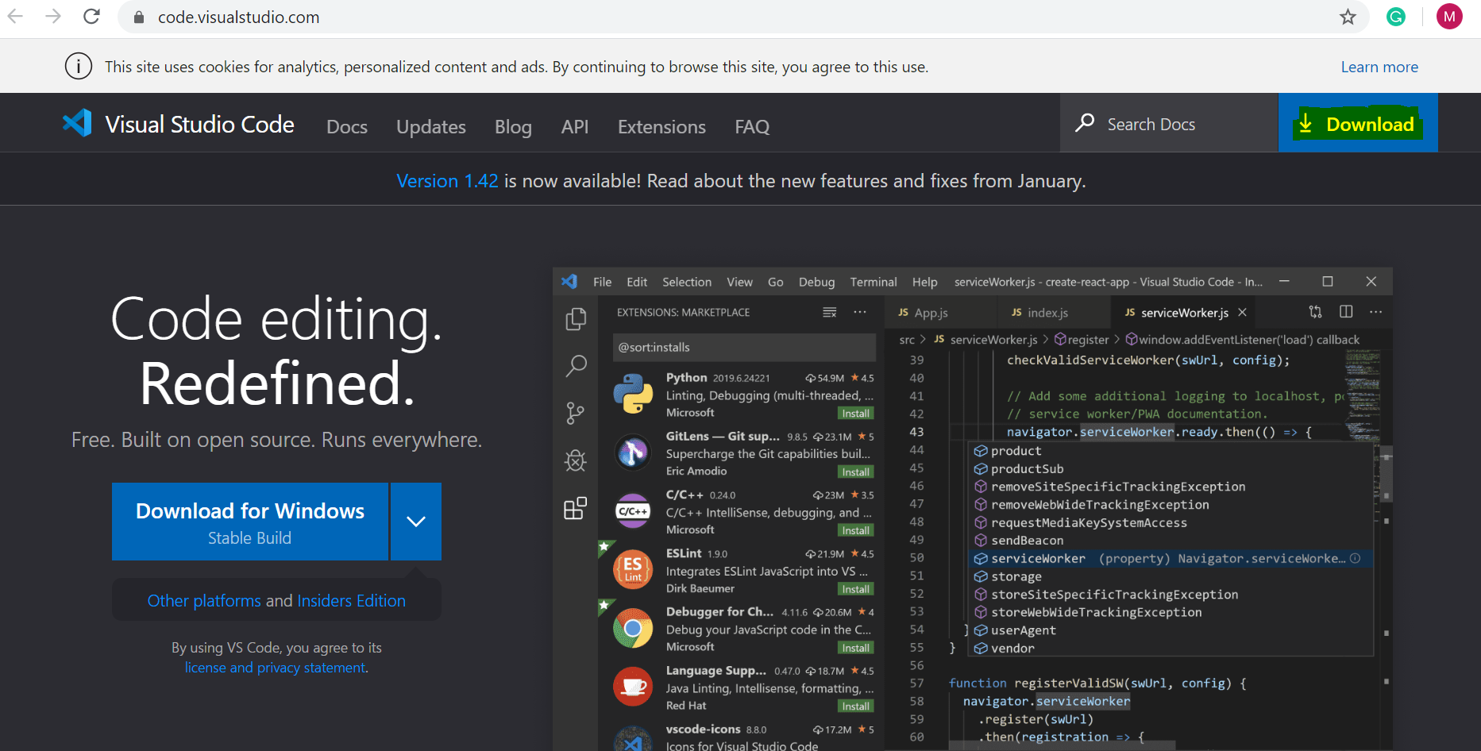Open the FAQ navigation item
This screenshot has width=1481, height=751.
(752, 126)
